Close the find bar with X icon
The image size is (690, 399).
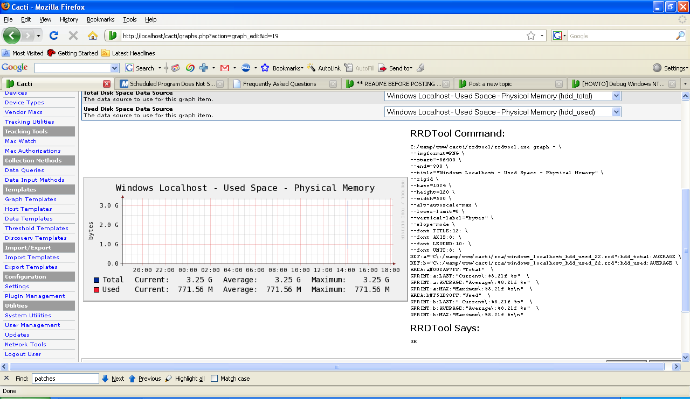(6, 378)
